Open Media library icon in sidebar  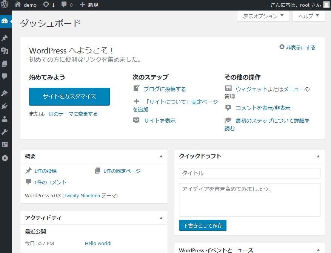tap(5, 51)
